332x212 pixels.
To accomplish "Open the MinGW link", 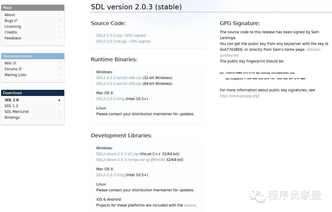I will point(159,160).
